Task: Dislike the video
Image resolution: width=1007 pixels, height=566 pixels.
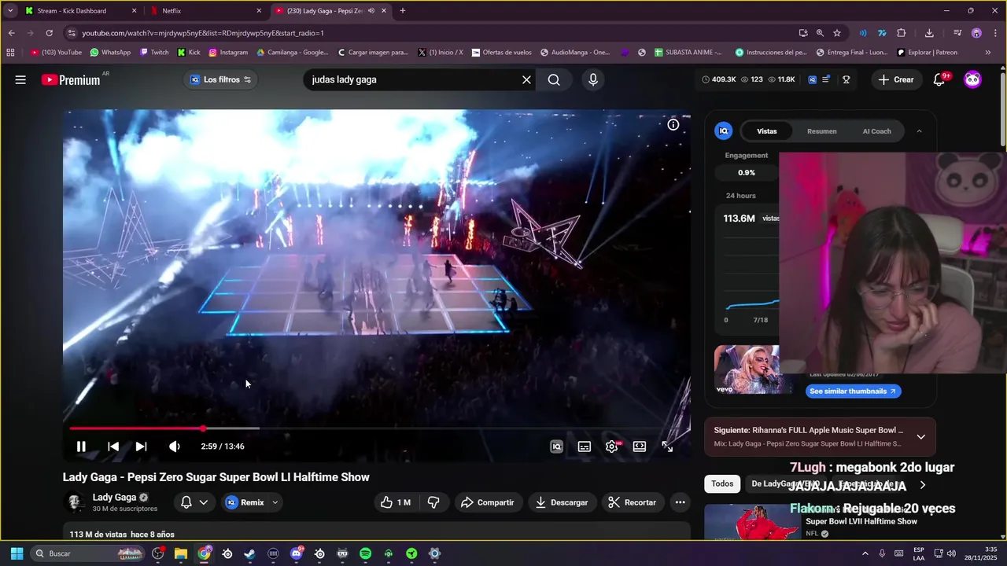Action: tap(433, 502)
